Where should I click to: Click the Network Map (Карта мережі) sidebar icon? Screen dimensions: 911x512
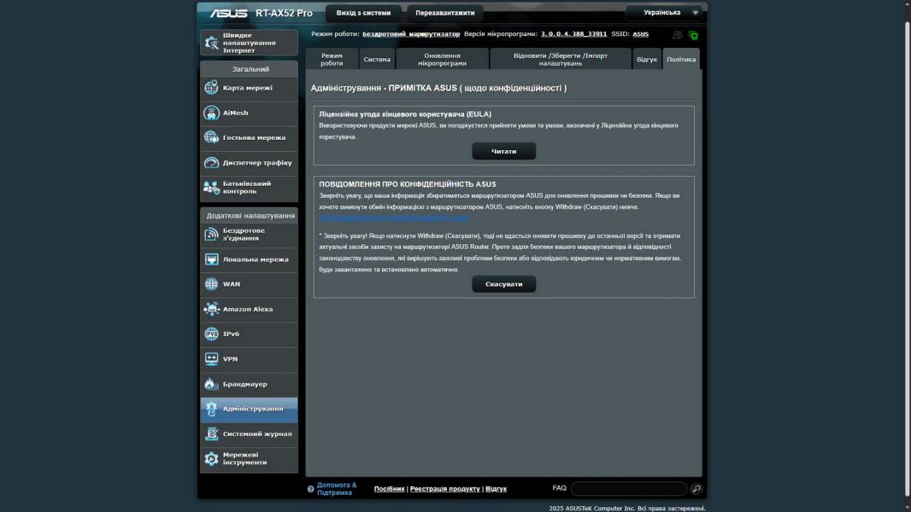pos(211,88)
